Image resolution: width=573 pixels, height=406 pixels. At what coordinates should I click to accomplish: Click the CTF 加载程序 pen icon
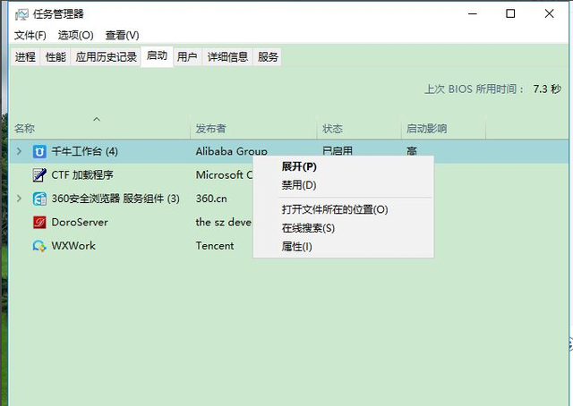point(39,175)
